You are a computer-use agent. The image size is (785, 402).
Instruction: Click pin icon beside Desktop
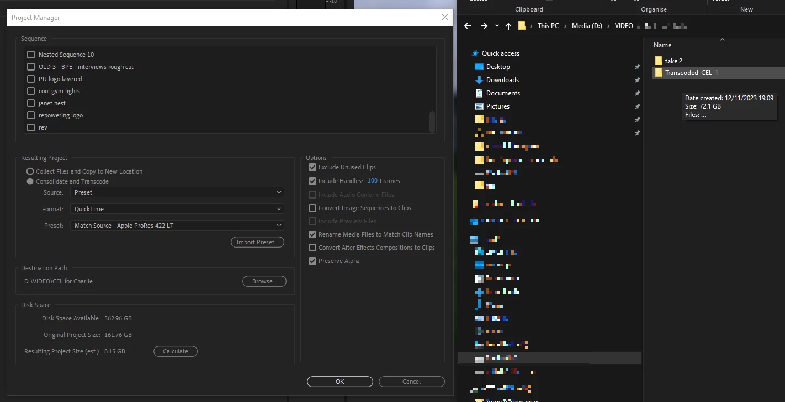[x=637, y=67]
